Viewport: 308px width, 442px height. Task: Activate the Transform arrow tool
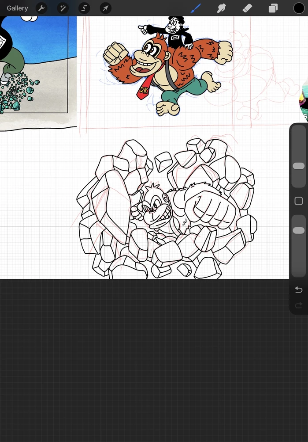point(105,8)
